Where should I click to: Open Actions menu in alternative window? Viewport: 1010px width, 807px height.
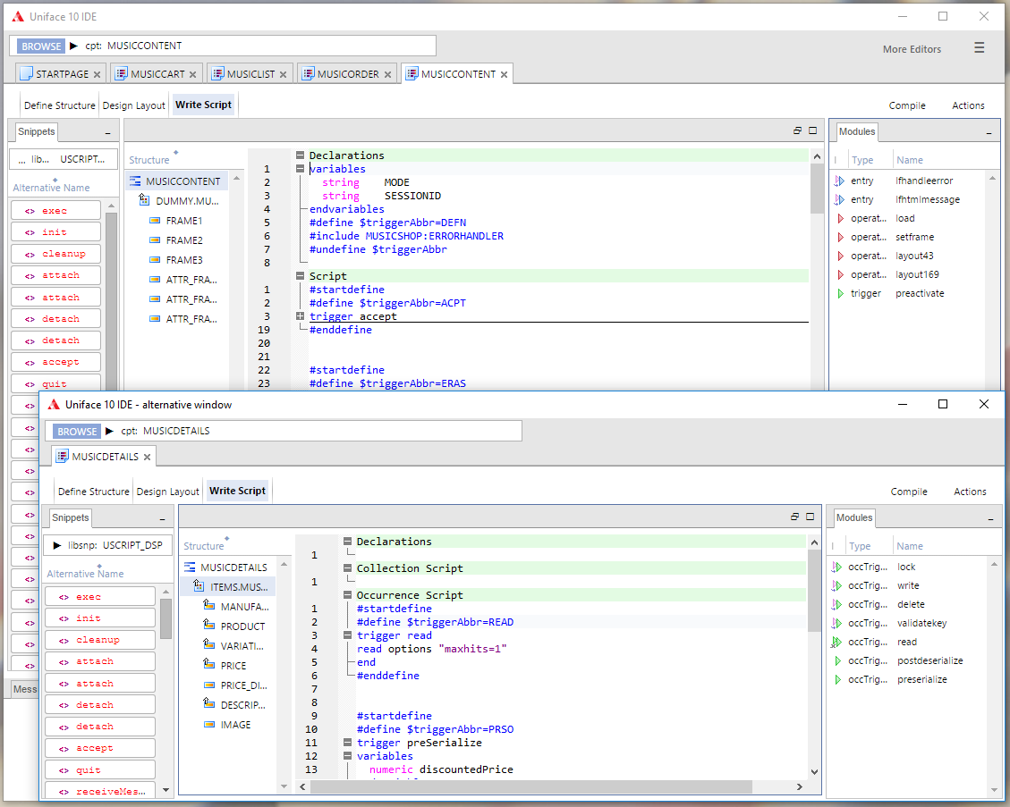coord(970,492)
